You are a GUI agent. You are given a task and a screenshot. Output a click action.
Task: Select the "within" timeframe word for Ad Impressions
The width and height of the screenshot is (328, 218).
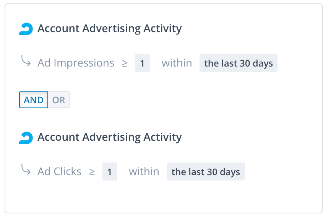[177, 63]
